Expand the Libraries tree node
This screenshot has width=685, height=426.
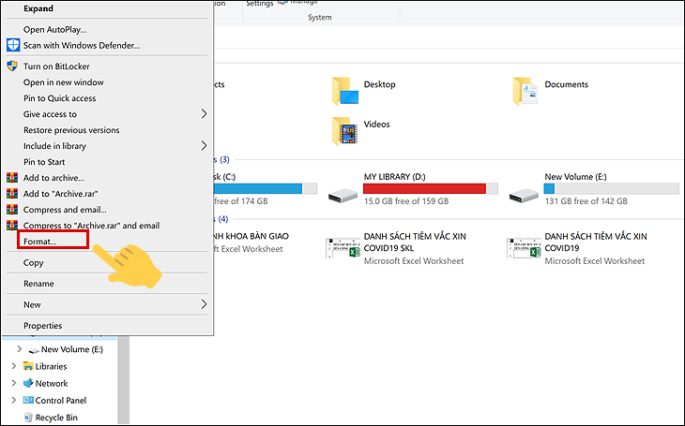point(13,366)
